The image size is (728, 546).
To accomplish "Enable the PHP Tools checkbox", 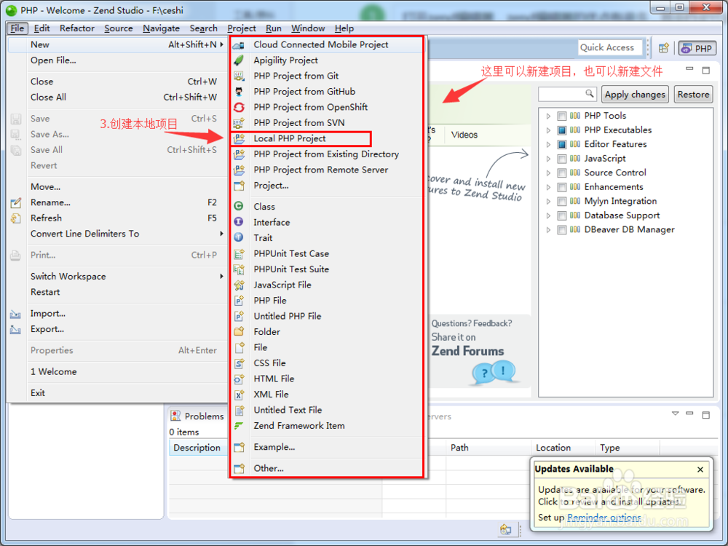I will 562,116.
